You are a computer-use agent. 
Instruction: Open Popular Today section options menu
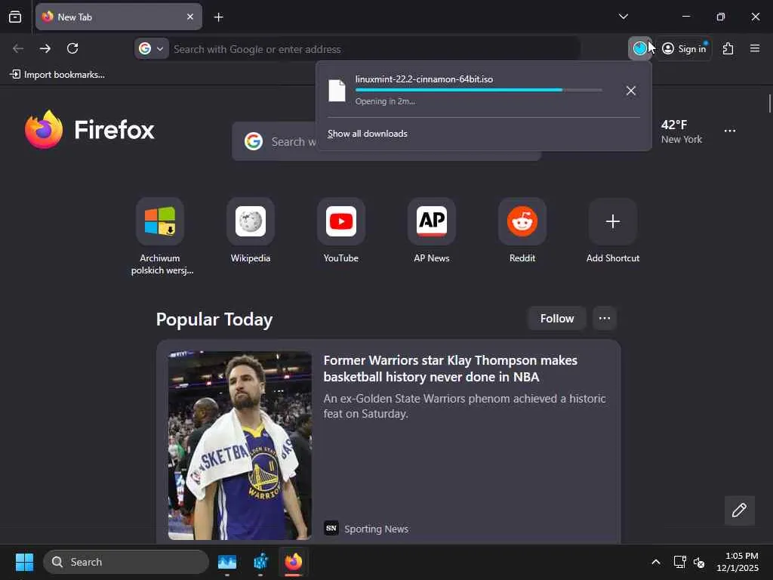click(605, 319)
